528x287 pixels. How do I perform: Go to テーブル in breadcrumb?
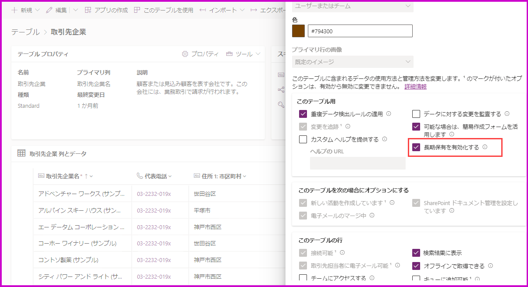25,32
